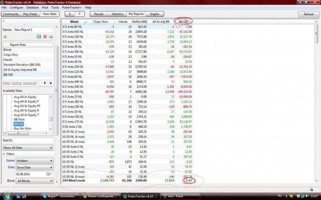This screenshot has width=321, height=200.
Task: Click the 01.08.2014 date field
Action: [x=31, y=174]
